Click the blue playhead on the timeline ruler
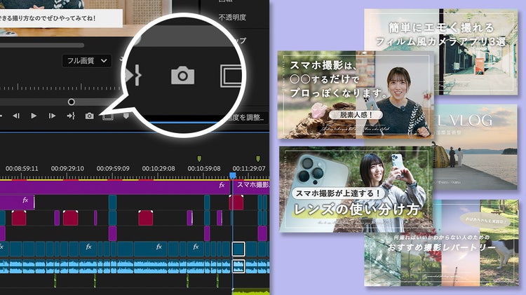This screenshot has height=295, width=526. 232,175
